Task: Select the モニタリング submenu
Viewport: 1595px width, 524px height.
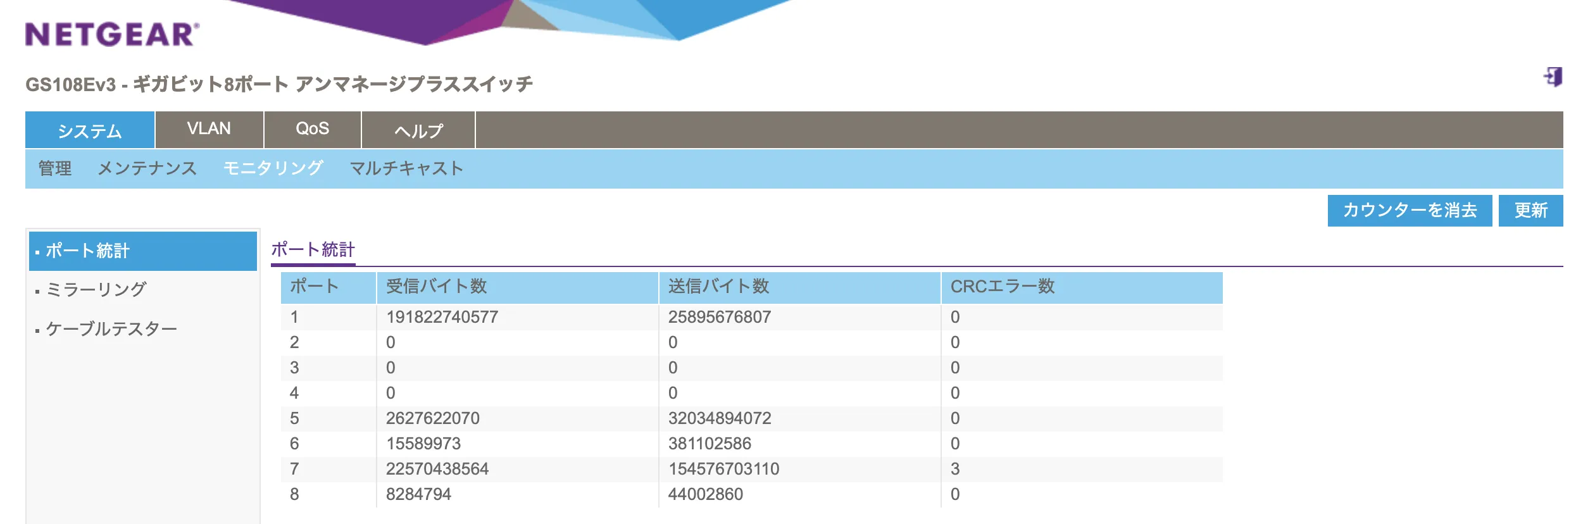Action: click(x=273, y=168)
